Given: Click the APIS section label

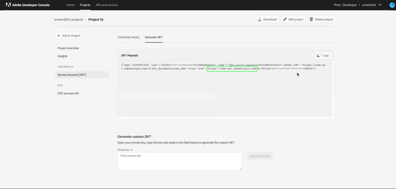Looking at the screenshot, I should tap(60, 85).
